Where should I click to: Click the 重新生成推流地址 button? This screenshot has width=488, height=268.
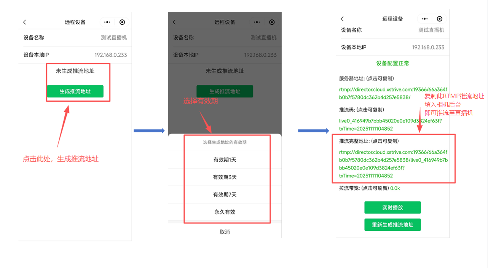coord(392,225)
